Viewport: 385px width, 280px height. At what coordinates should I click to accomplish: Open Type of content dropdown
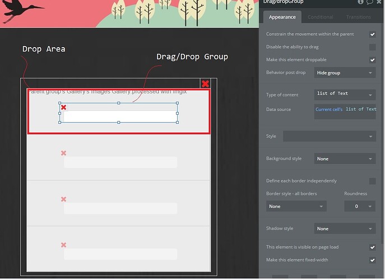click(x=345, y=95)
